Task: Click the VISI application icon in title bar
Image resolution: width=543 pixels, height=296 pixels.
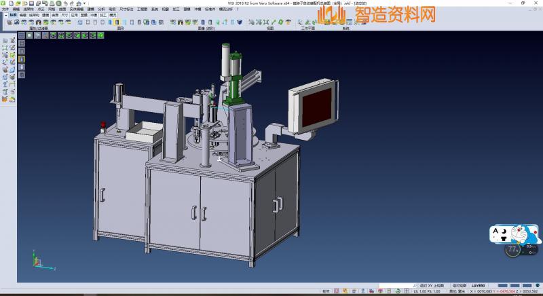Action: (3, 3)
